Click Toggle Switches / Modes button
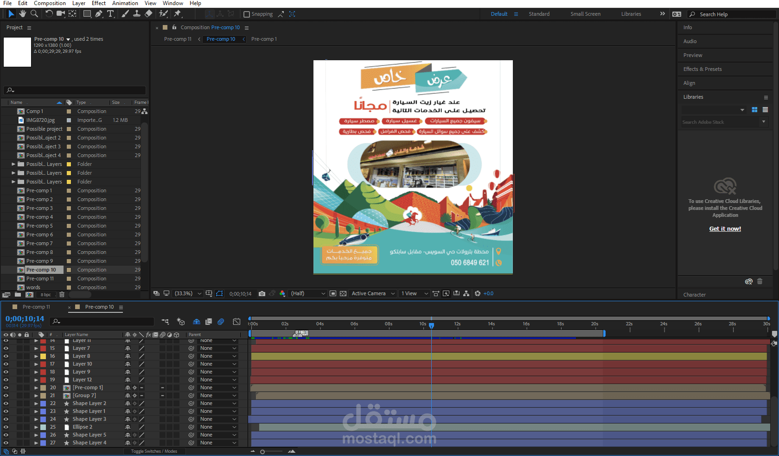This screenshot has width=779, height=456. click(154, 451)
